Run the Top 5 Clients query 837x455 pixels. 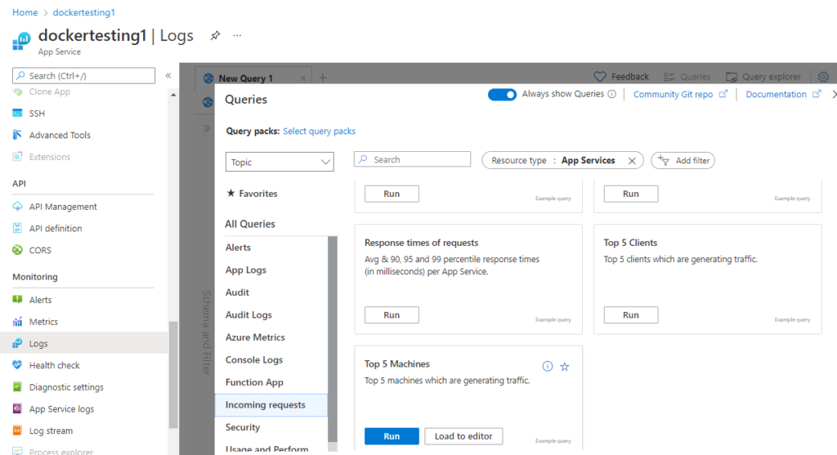click(631, 314)
